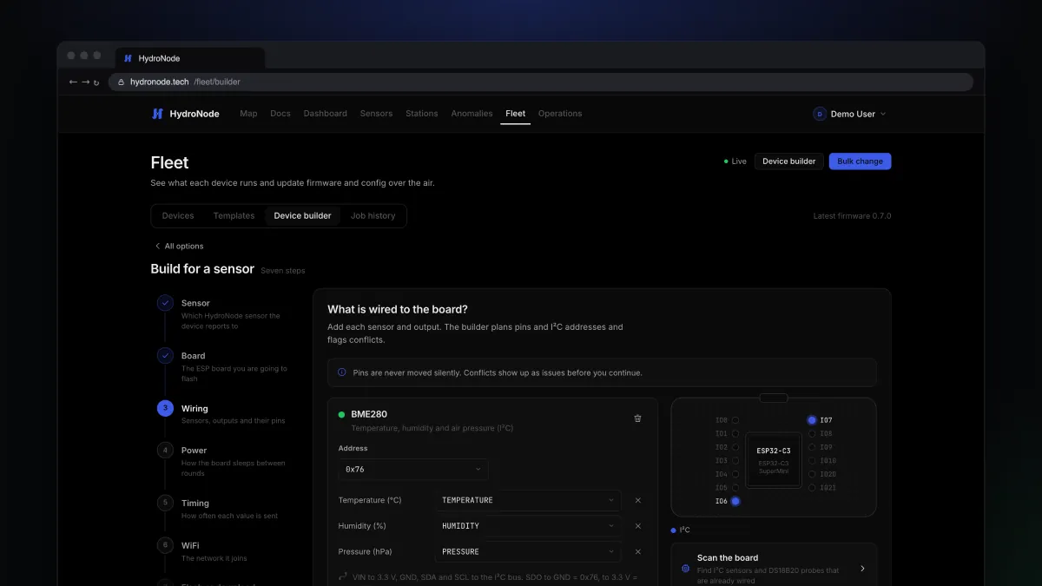Open the Map navigation item

click(x=248, y=114)
